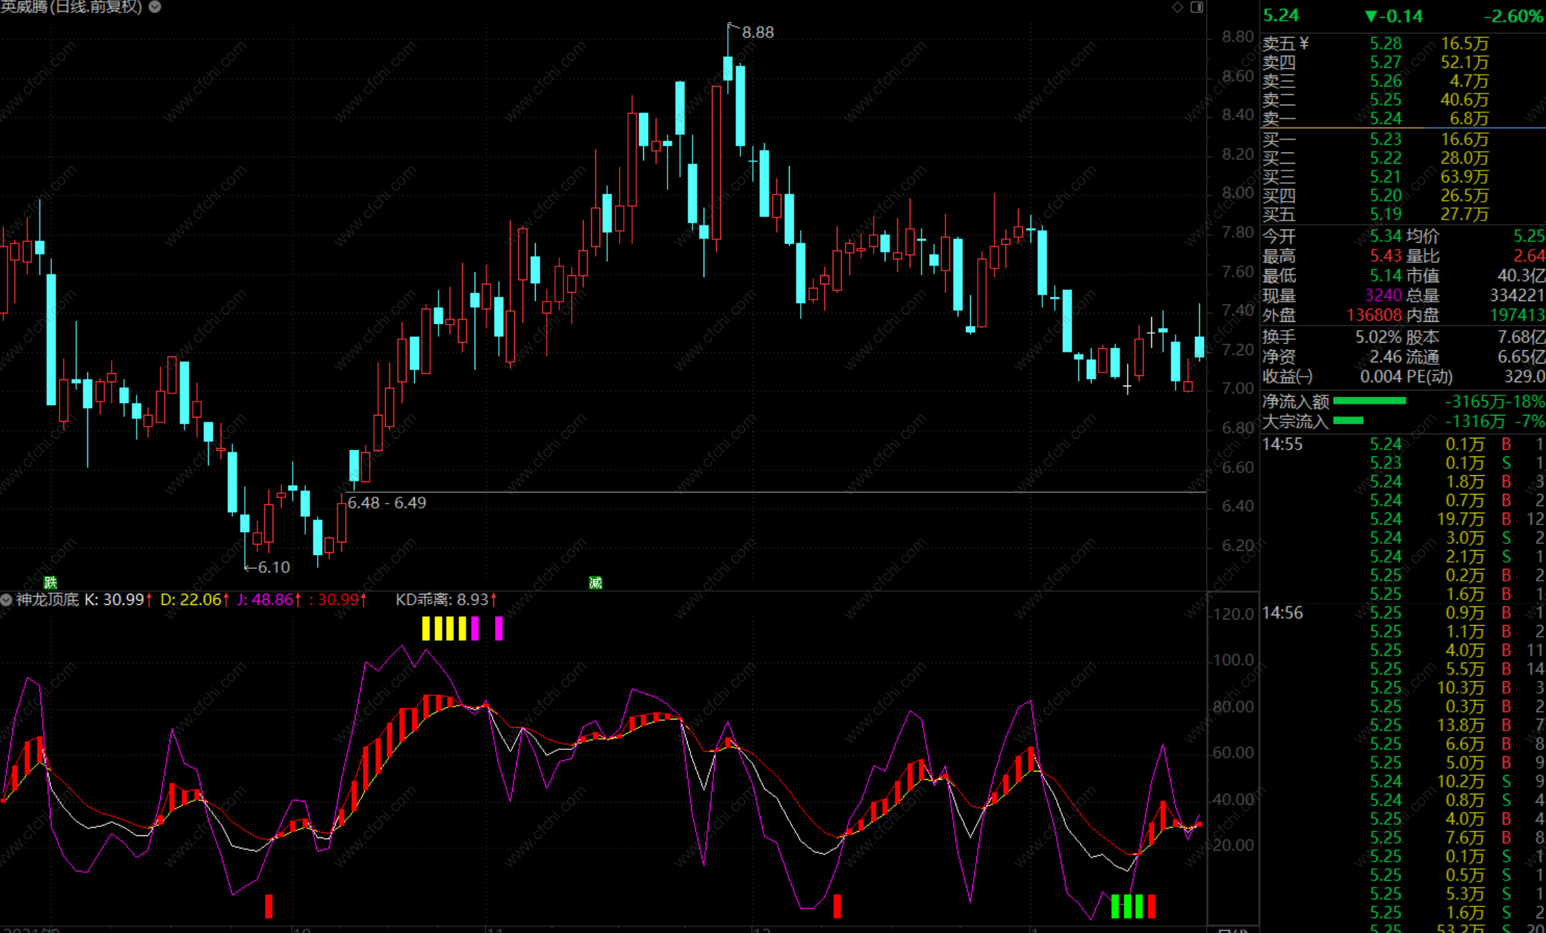This screenshot has height=933, width=1546.
Task: Expand the 神龙顶底 indicator dropdown
Action: (x=6, y=600)
